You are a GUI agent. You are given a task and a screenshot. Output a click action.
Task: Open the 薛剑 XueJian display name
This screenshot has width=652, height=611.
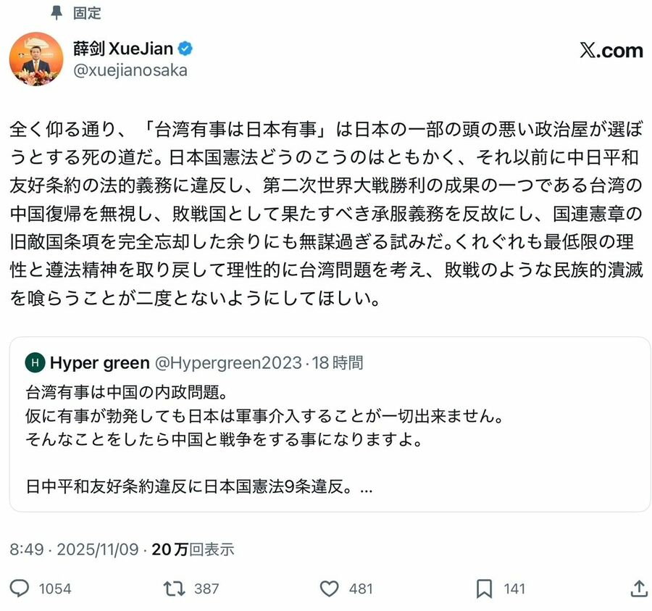pos(123,49)
